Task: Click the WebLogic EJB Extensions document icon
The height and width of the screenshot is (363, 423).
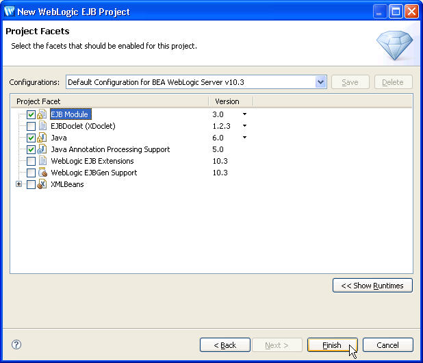Action: tap(42, 161)
